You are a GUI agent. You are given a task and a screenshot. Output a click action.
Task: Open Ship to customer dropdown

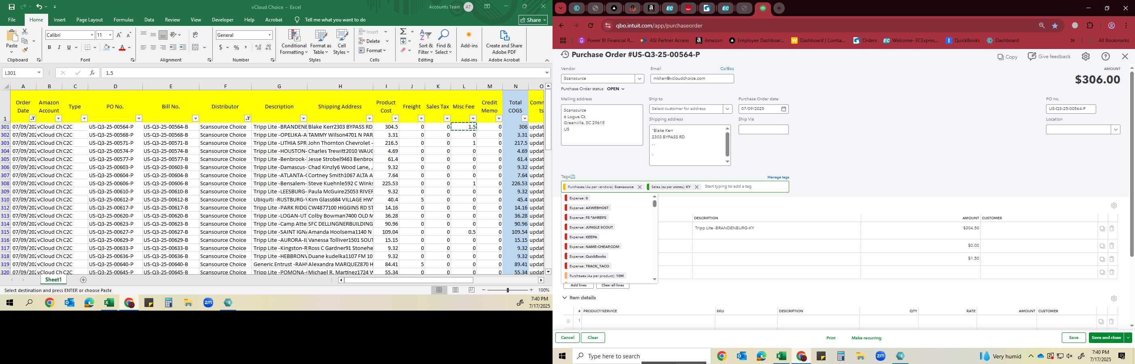pyautogui.click(x=727, y=109)
